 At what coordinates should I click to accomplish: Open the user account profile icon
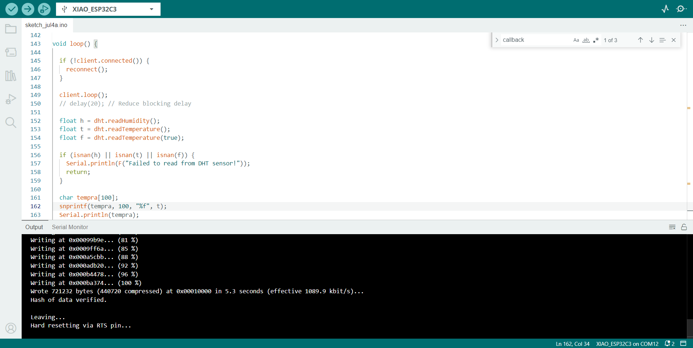(11, 328)
